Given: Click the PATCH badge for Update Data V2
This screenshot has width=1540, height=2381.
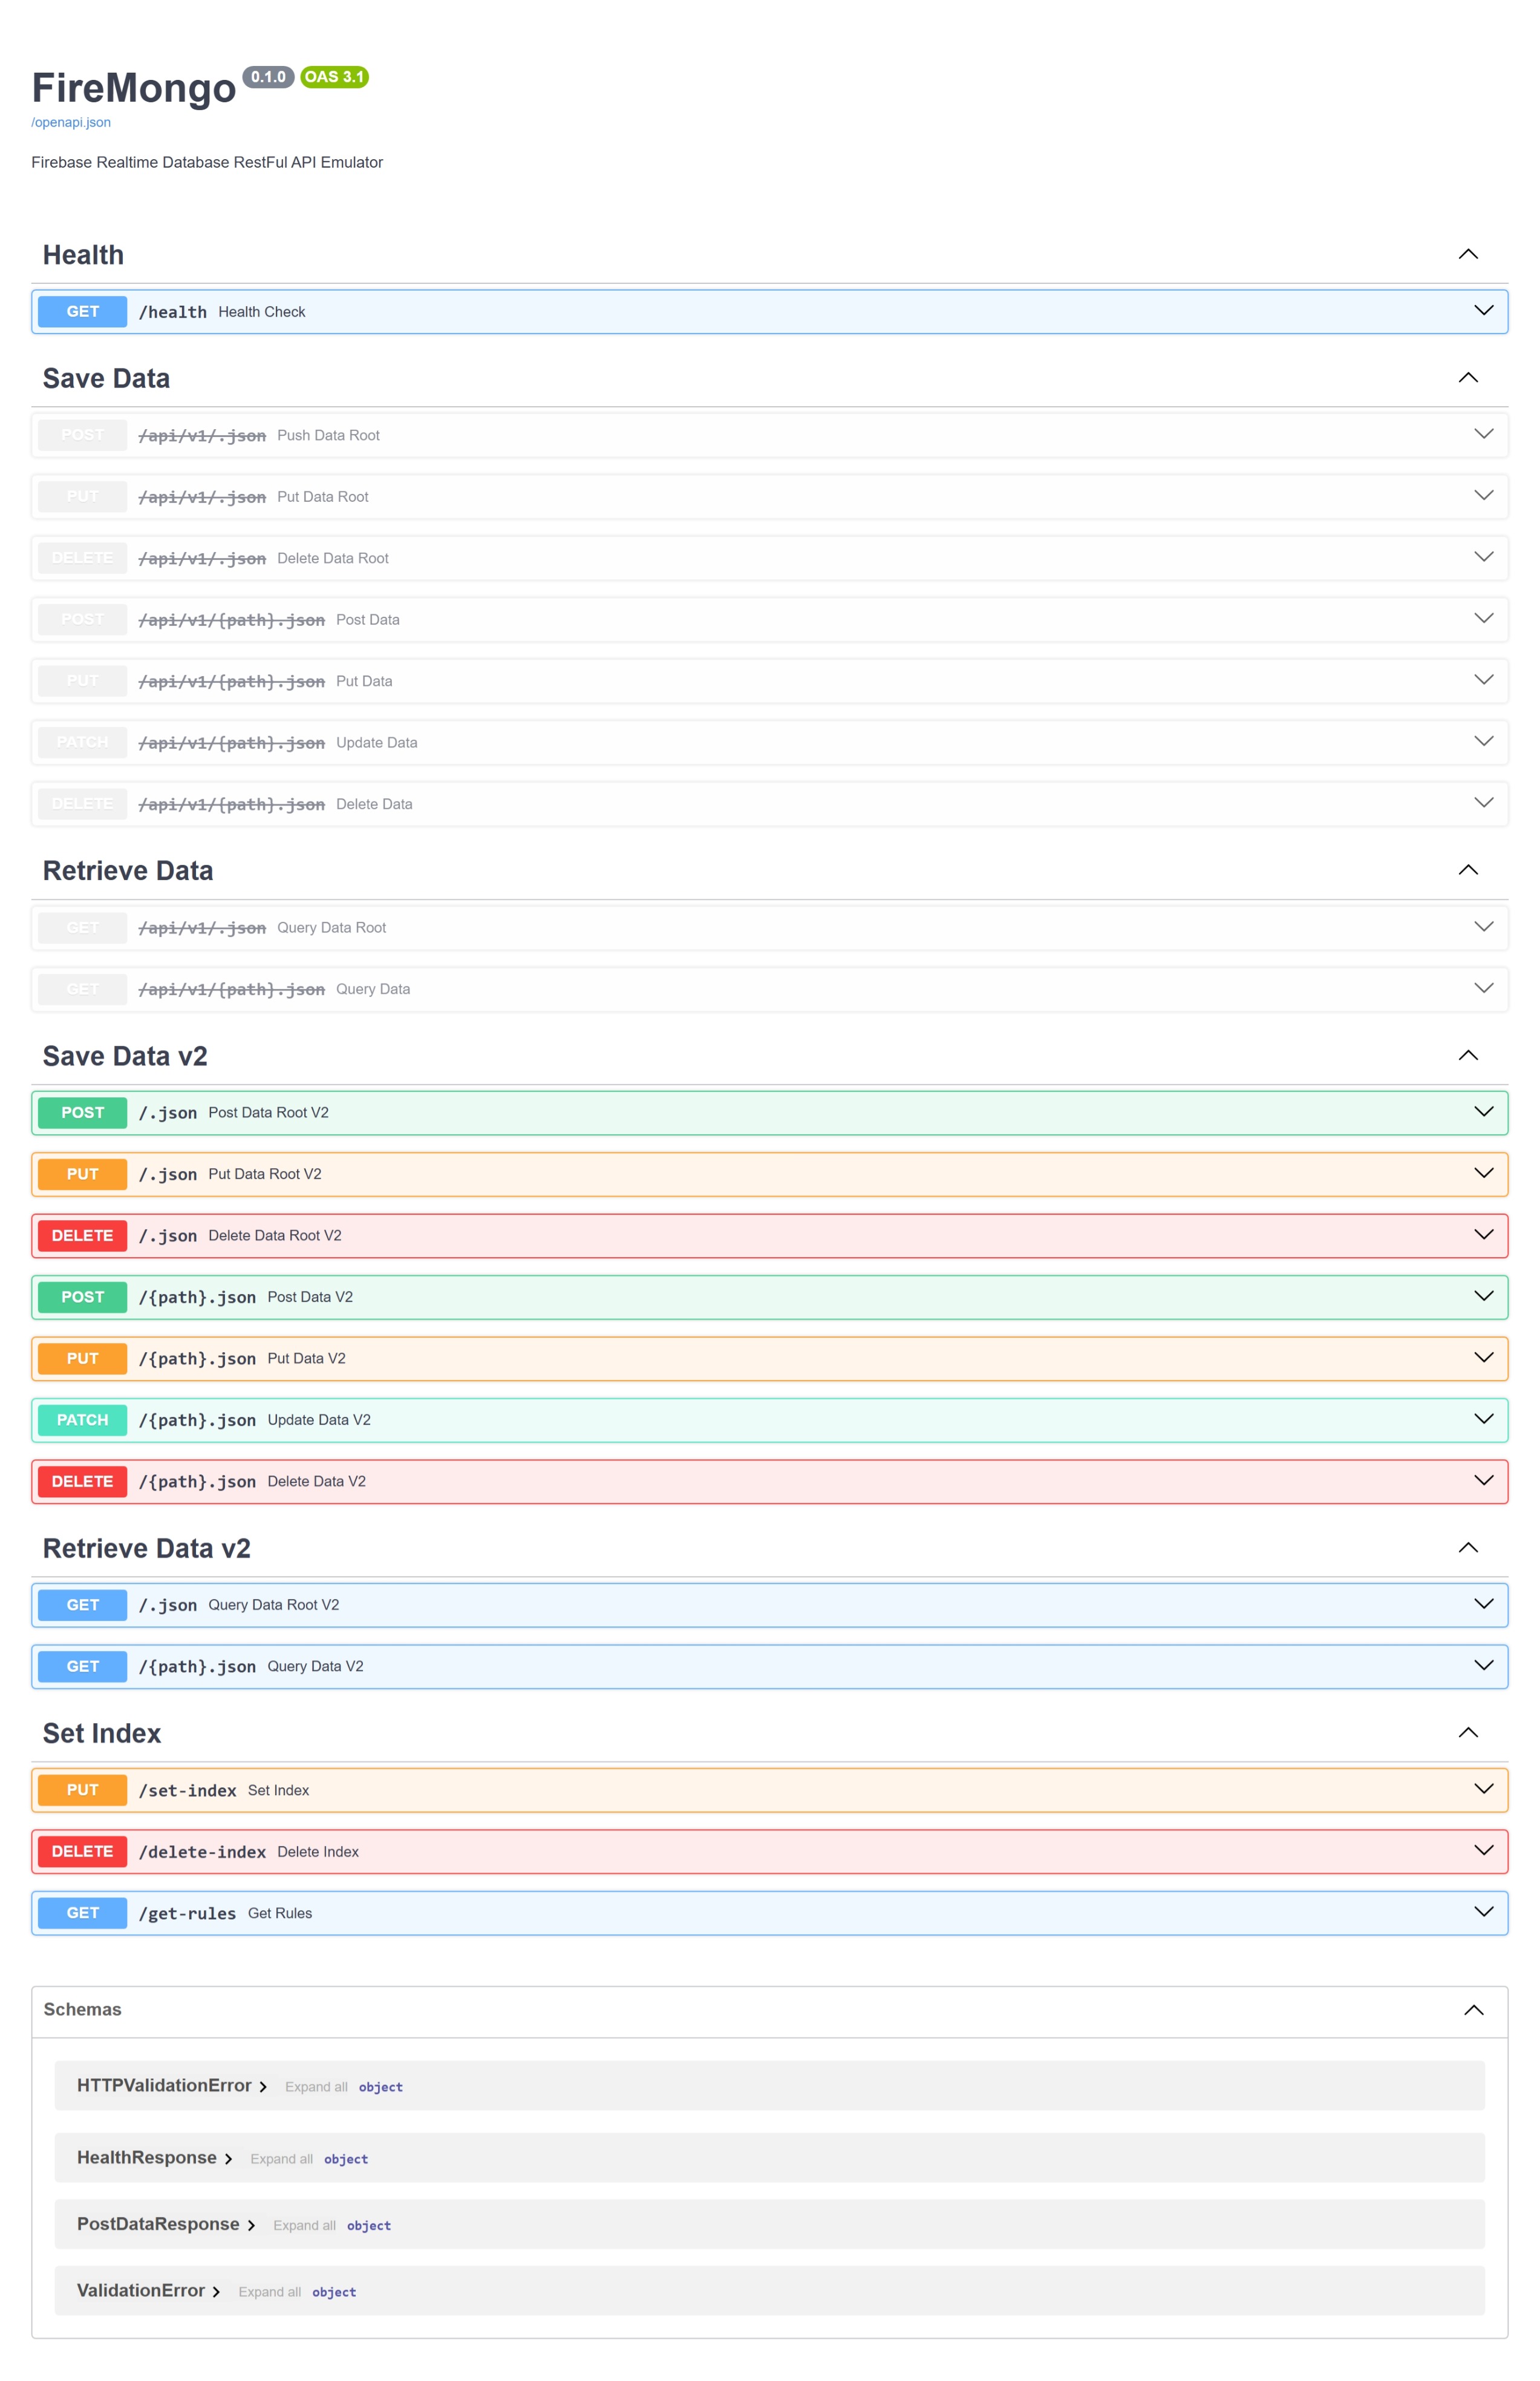Looking at the screenshot, I should pos(82,1420).
